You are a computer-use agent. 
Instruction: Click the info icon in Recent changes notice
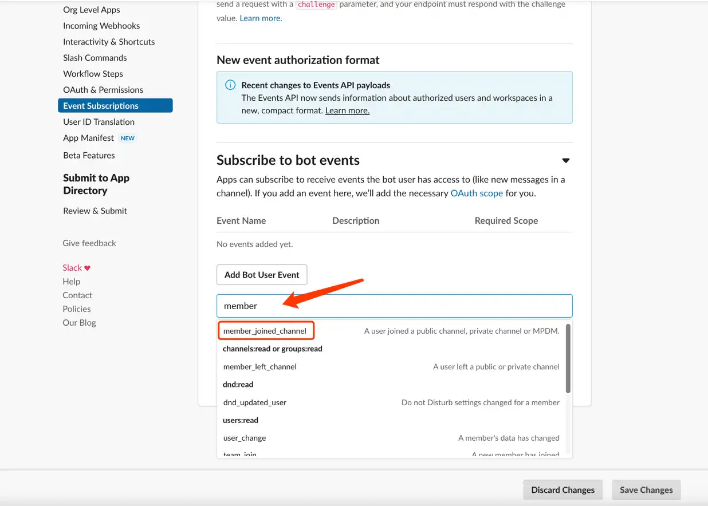tap(230, 85)
